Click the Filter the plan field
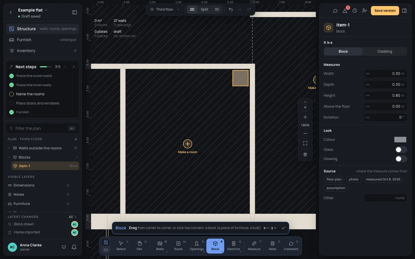This screenshot has width=415, height=259. coord(43,128)
